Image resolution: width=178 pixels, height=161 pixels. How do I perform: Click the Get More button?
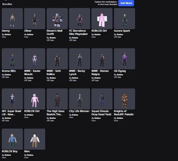[126, 3]
